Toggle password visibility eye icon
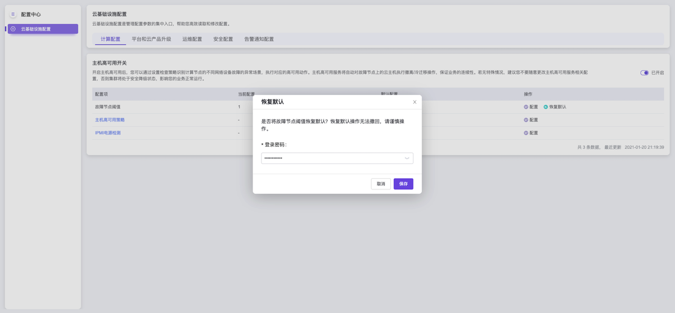The image size is (675, 313). [407, 158]
